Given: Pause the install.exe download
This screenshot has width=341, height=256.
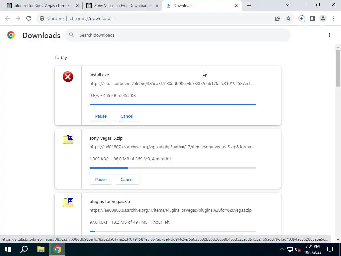Looking at the screenshot, I should pos(101,116).
